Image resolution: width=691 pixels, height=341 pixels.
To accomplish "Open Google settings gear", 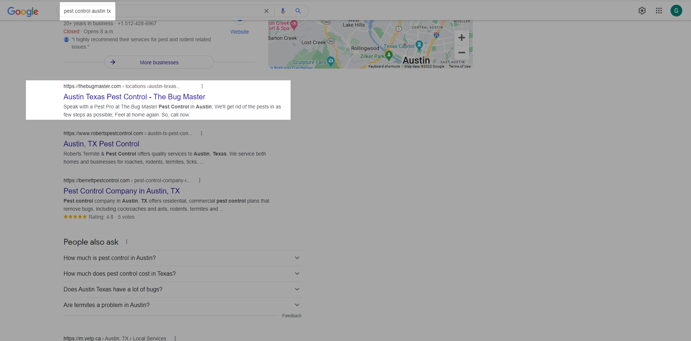I will [642, 11].
